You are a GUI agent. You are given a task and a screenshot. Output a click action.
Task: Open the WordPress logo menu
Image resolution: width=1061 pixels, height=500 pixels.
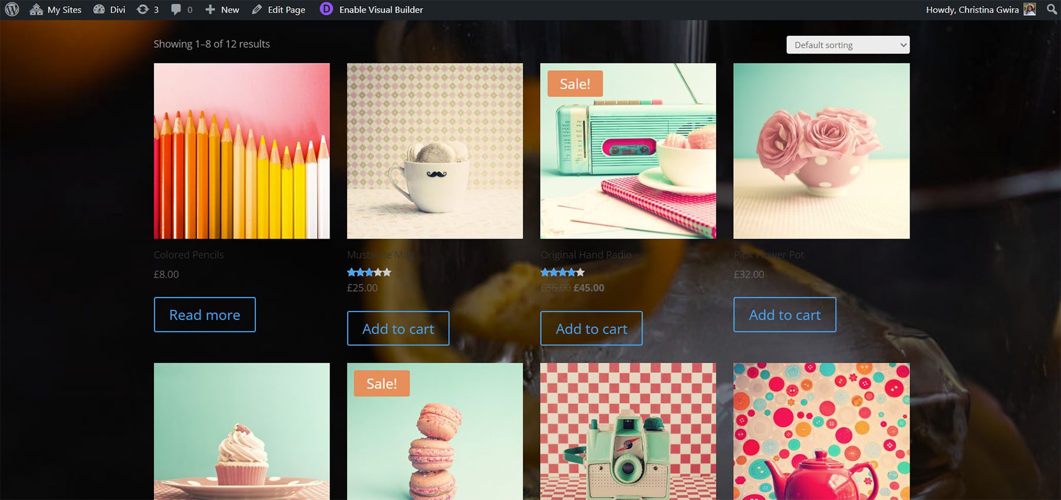tap(12, 9)
